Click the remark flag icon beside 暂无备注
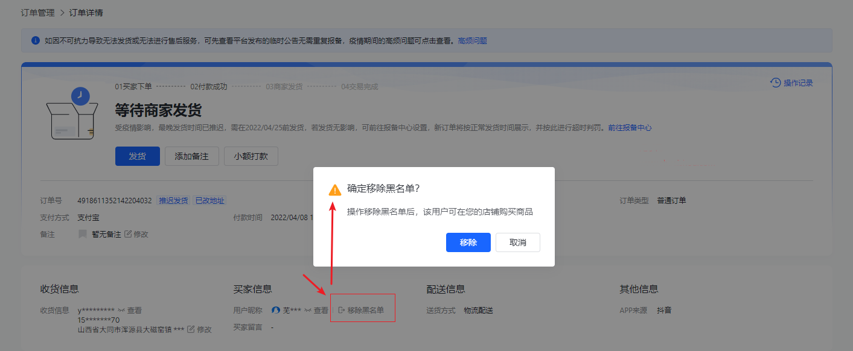The image size is (853, 351). coord(83,234)
